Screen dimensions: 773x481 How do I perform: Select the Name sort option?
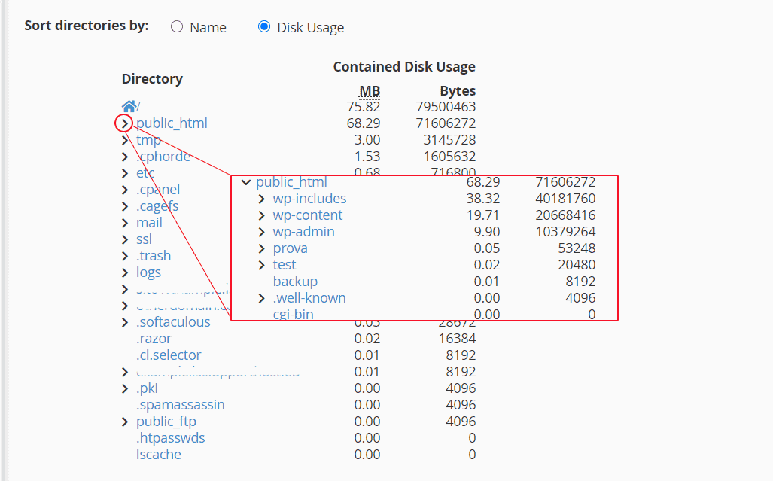coord(178,26)
